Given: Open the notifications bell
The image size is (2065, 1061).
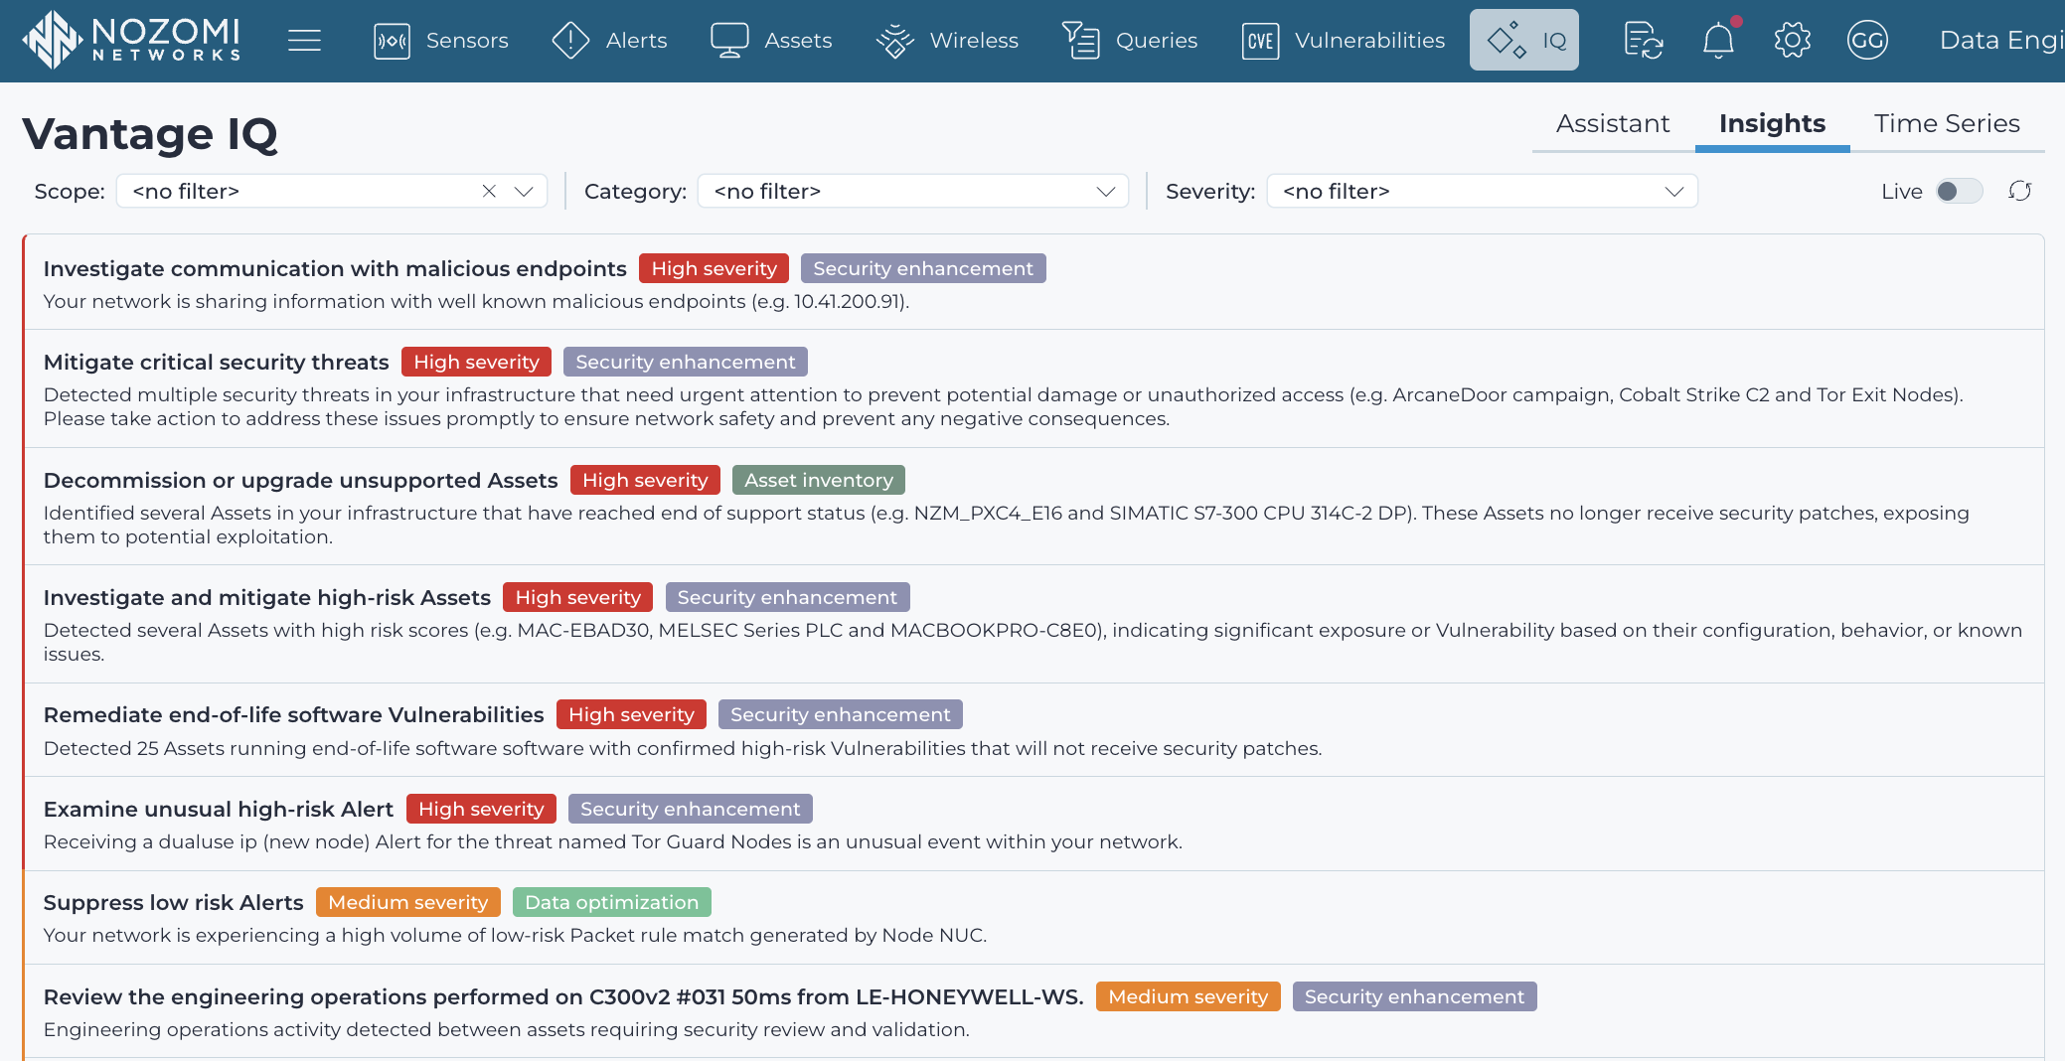Looking at the screenshot, I should pyautogui.click(x=1718, y=41).
